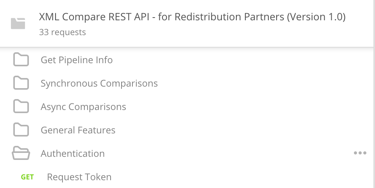Click blank row space right of General Features
The image size is (375, 188).
(x=234, y=130)
